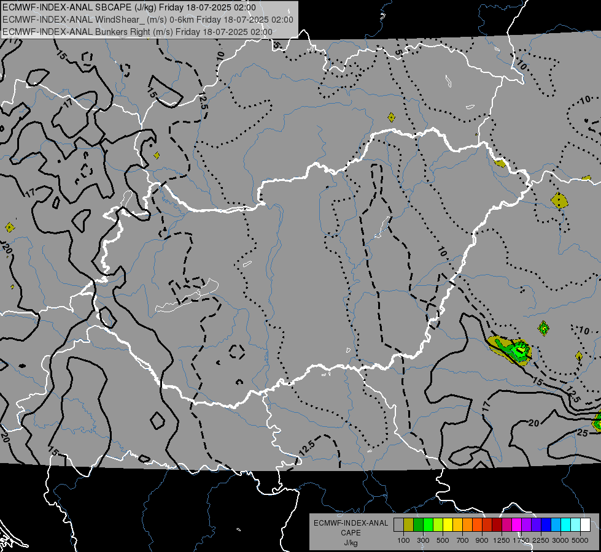The width and height of the screenshot is (601, 552).
Task: Click the Bunkers Right title line
Action: [x=138, y=32]
